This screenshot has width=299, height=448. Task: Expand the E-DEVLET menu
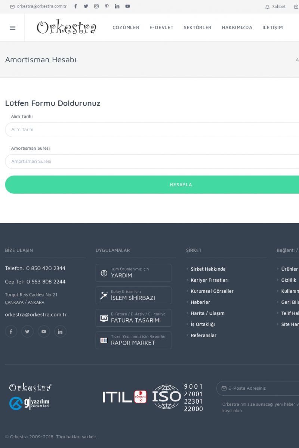(161, 28)
